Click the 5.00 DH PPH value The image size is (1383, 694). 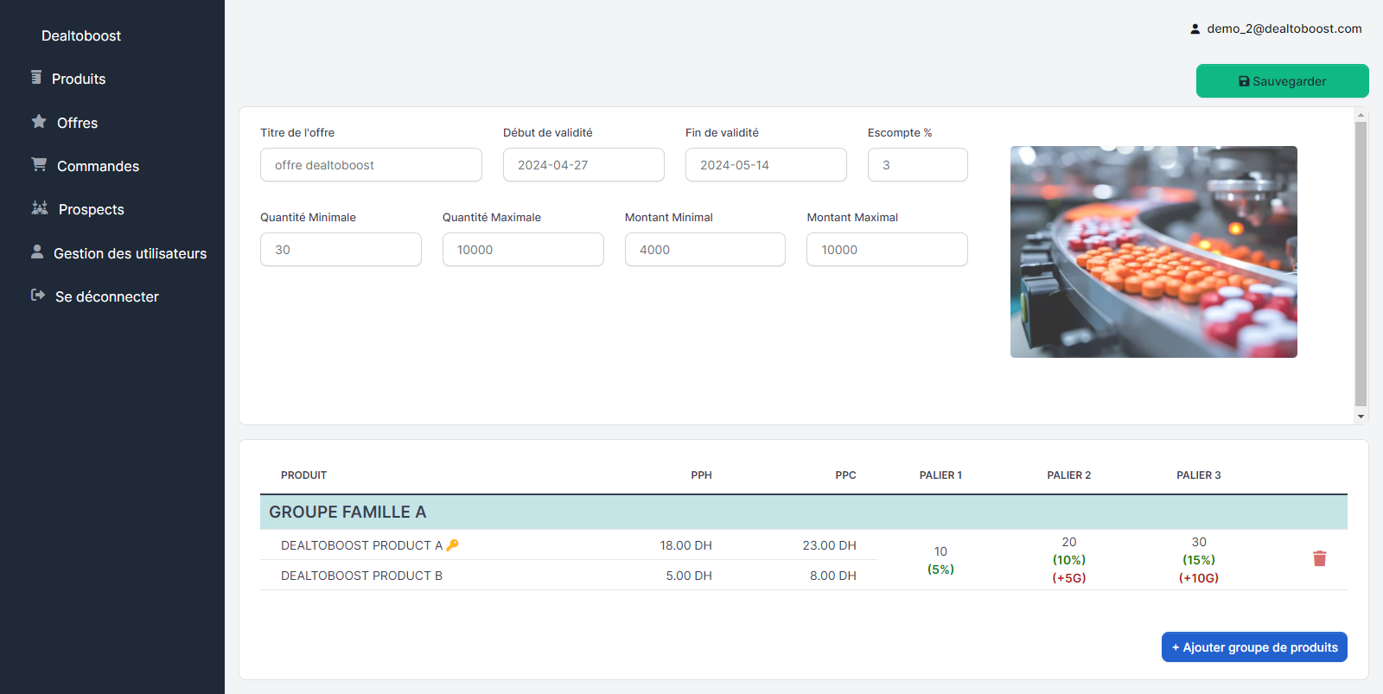[689, 576]
